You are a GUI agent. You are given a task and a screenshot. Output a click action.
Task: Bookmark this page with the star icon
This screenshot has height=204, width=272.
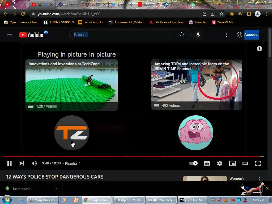point(221,14)
